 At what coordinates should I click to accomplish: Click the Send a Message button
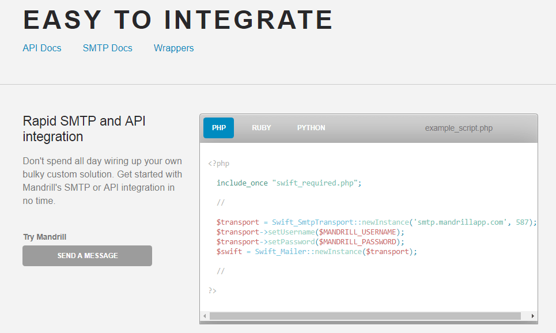coord(87,256)
